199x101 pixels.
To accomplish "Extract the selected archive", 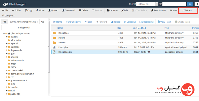I will click(x=187, y=10).
